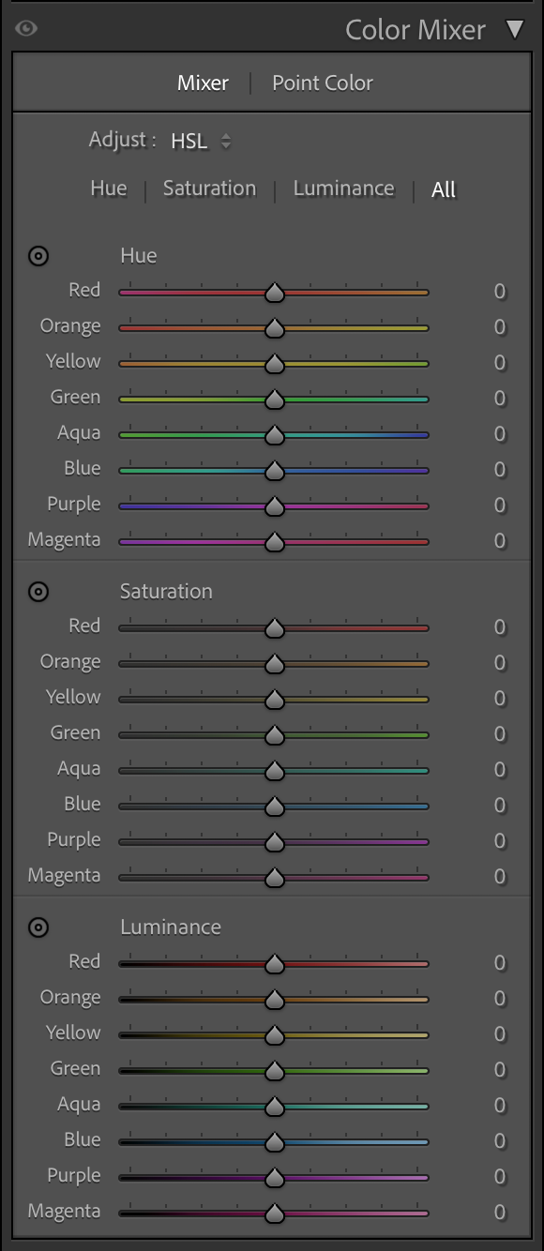This screenshot has height=1251, width=544.
Task: Adjust the Aqua Hue slider
Action: [273, 433]
